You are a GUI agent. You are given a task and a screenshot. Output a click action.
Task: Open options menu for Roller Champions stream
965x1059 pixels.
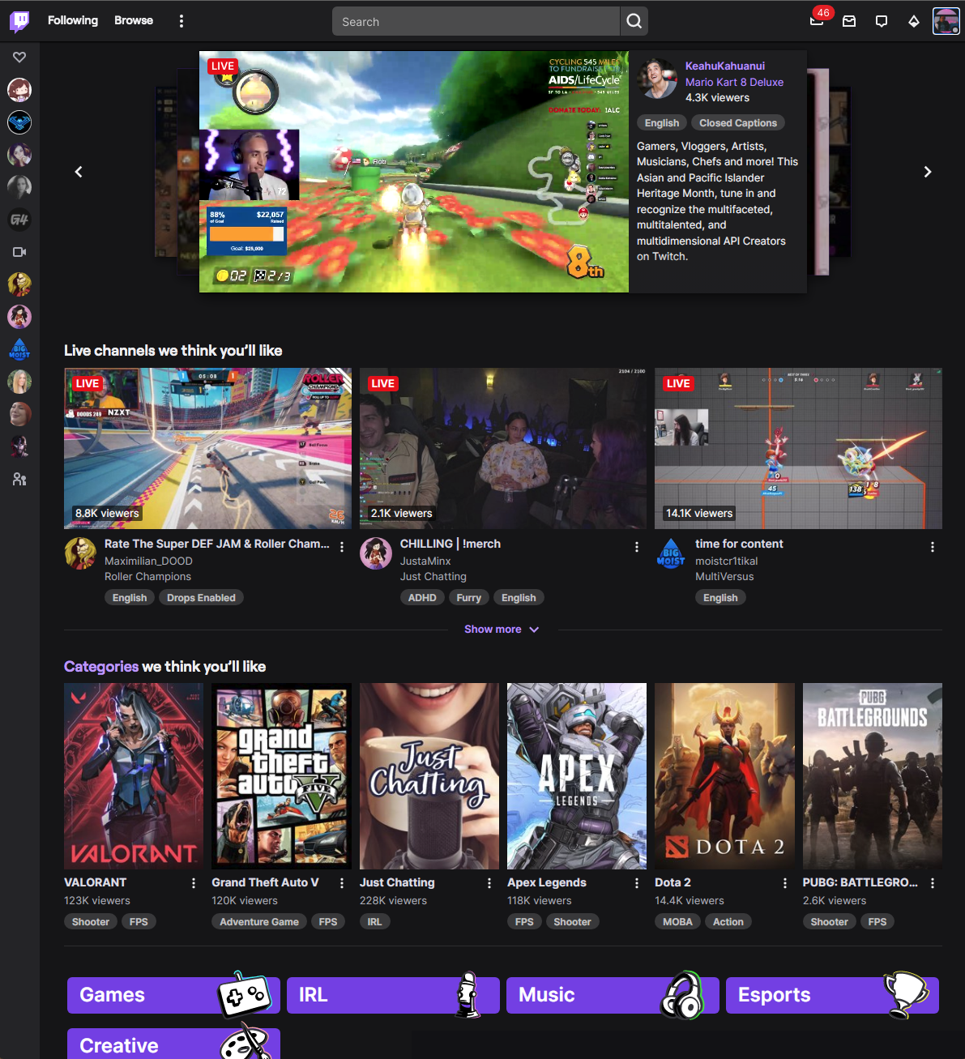(x=342, y=547)
